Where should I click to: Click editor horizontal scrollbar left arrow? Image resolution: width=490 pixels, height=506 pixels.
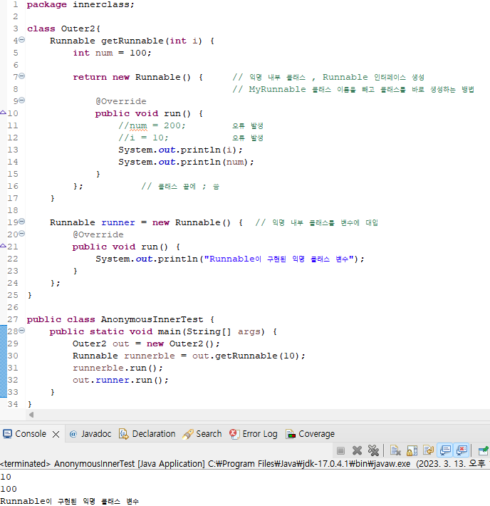pyautogui.click(x=31, y=415)
